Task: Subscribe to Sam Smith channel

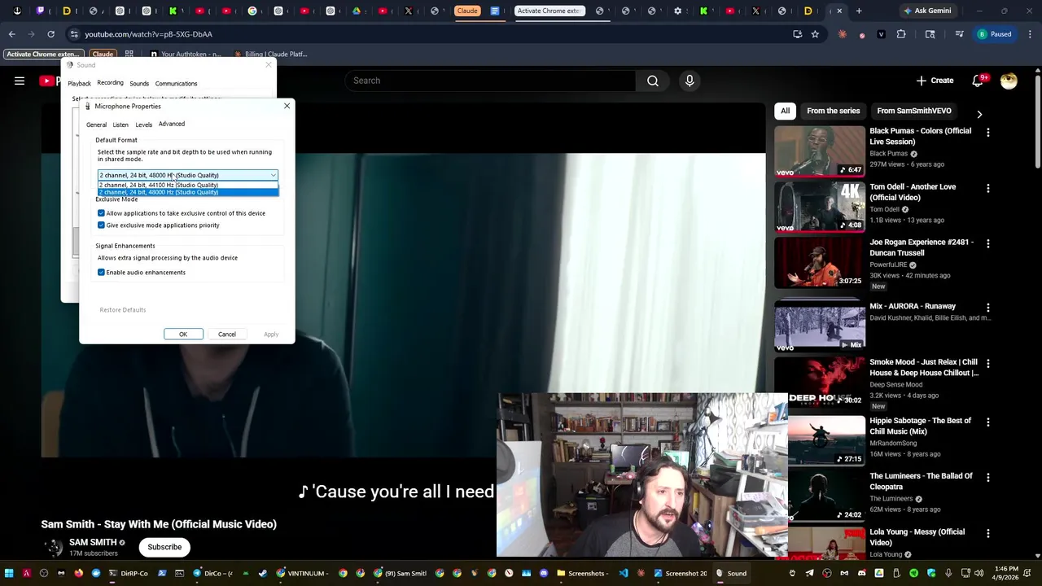Action: click(164, 547)
